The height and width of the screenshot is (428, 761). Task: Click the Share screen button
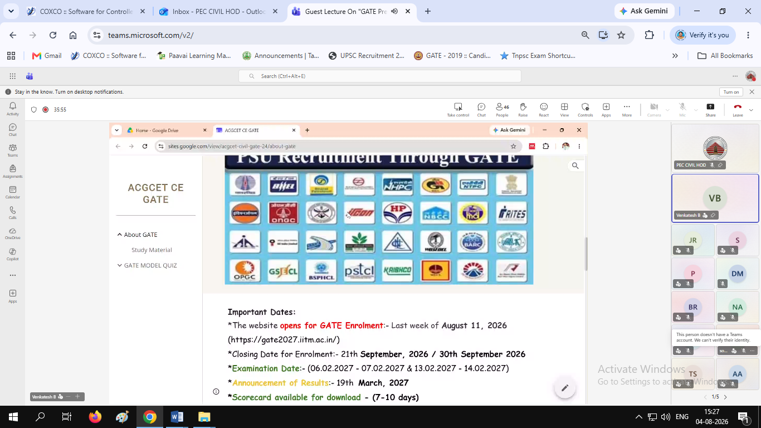click(x=710, y=110)
